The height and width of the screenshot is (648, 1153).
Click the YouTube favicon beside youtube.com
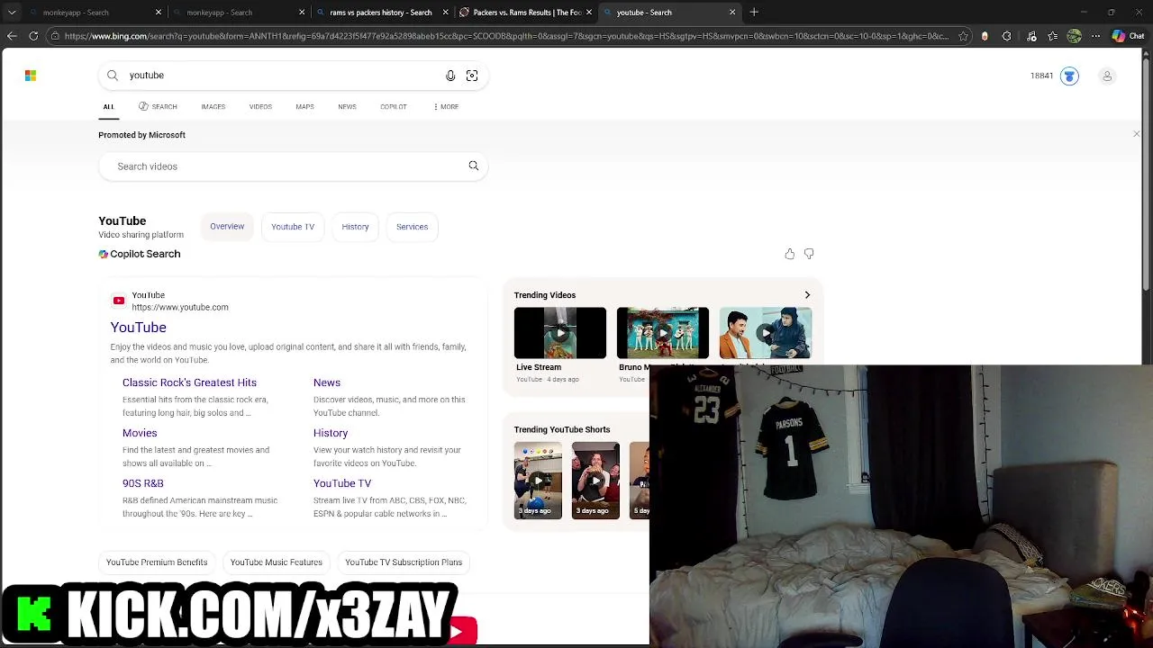119,301
